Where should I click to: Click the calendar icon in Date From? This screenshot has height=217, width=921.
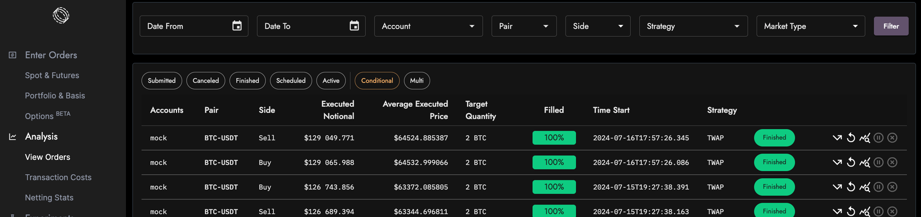(x=237, y=26)
